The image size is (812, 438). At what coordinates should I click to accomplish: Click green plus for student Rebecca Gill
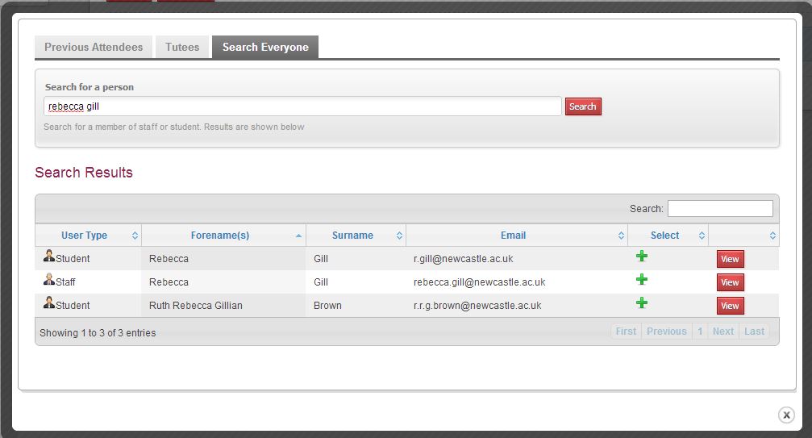pos(642,257)
